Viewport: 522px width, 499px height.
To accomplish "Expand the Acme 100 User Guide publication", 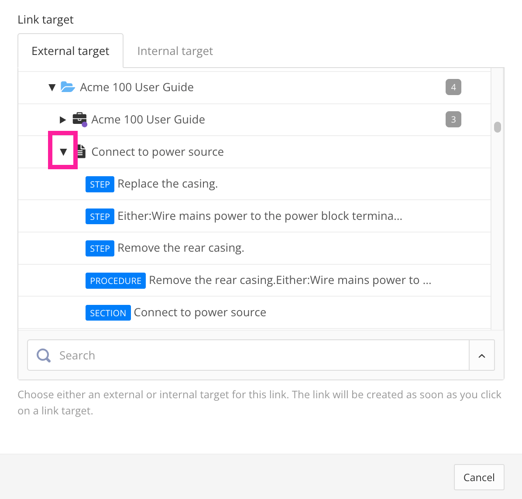I will tap(62, 119).
